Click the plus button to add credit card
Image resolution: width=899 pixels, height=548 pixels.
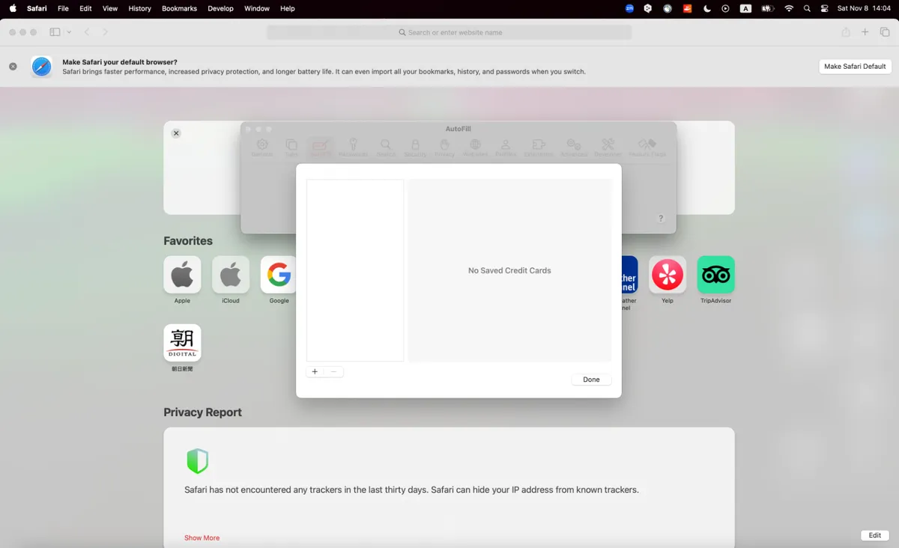point(315,372)
